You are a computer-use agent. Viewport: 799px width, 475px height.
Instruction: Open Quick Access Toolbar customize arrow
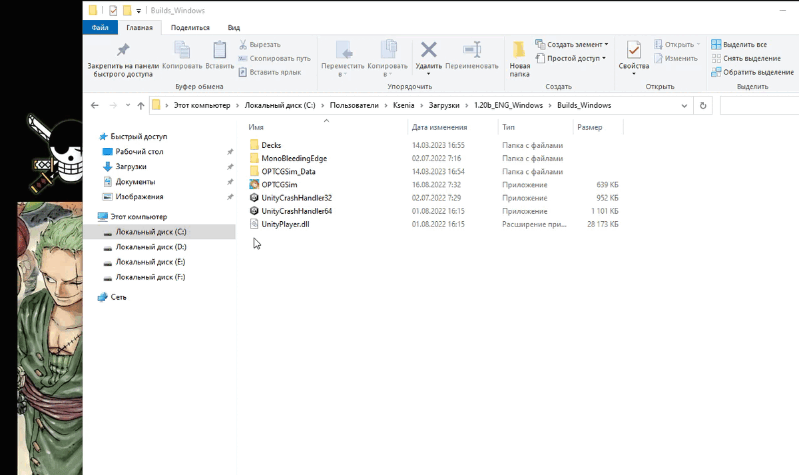(x=138, y=11)
